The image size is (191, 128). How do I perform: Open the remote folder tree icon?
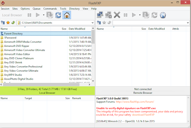tap(99, 23)
